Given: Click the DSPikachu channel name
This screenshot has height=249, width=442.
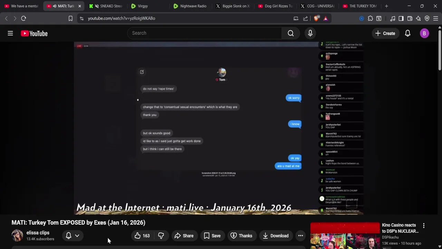Looking at the screenshot, I should pos(390,237).
